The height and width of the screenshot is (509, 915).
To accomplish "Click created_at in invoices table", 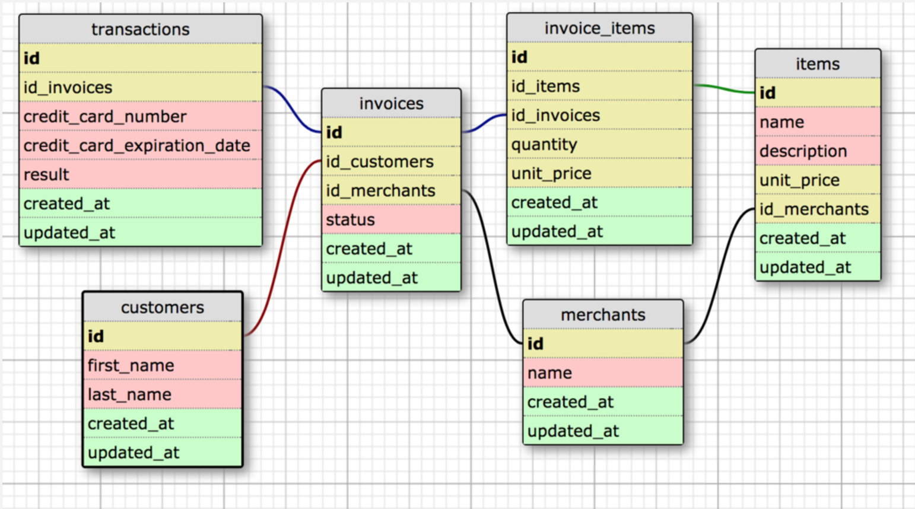I will [x=391, y=249].
